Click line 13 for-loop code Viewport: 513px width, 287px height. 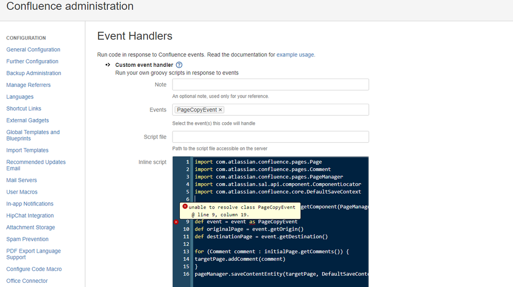pos(272,252)
